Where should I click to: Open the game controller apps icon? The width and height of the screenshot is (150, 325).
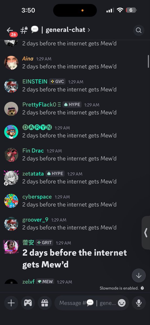(x=28, y=303)
